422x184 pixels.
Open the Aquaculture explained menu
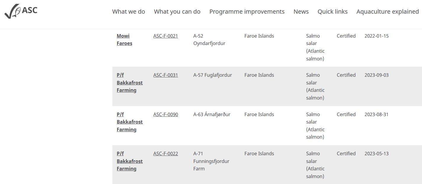click(387, 12)
